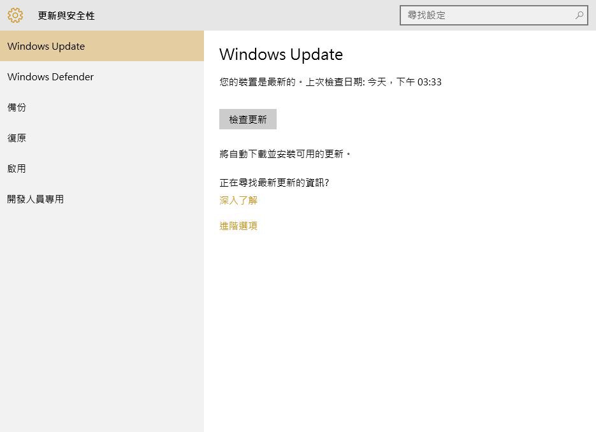Go to the 復原 recovery section

pos(102,138)
